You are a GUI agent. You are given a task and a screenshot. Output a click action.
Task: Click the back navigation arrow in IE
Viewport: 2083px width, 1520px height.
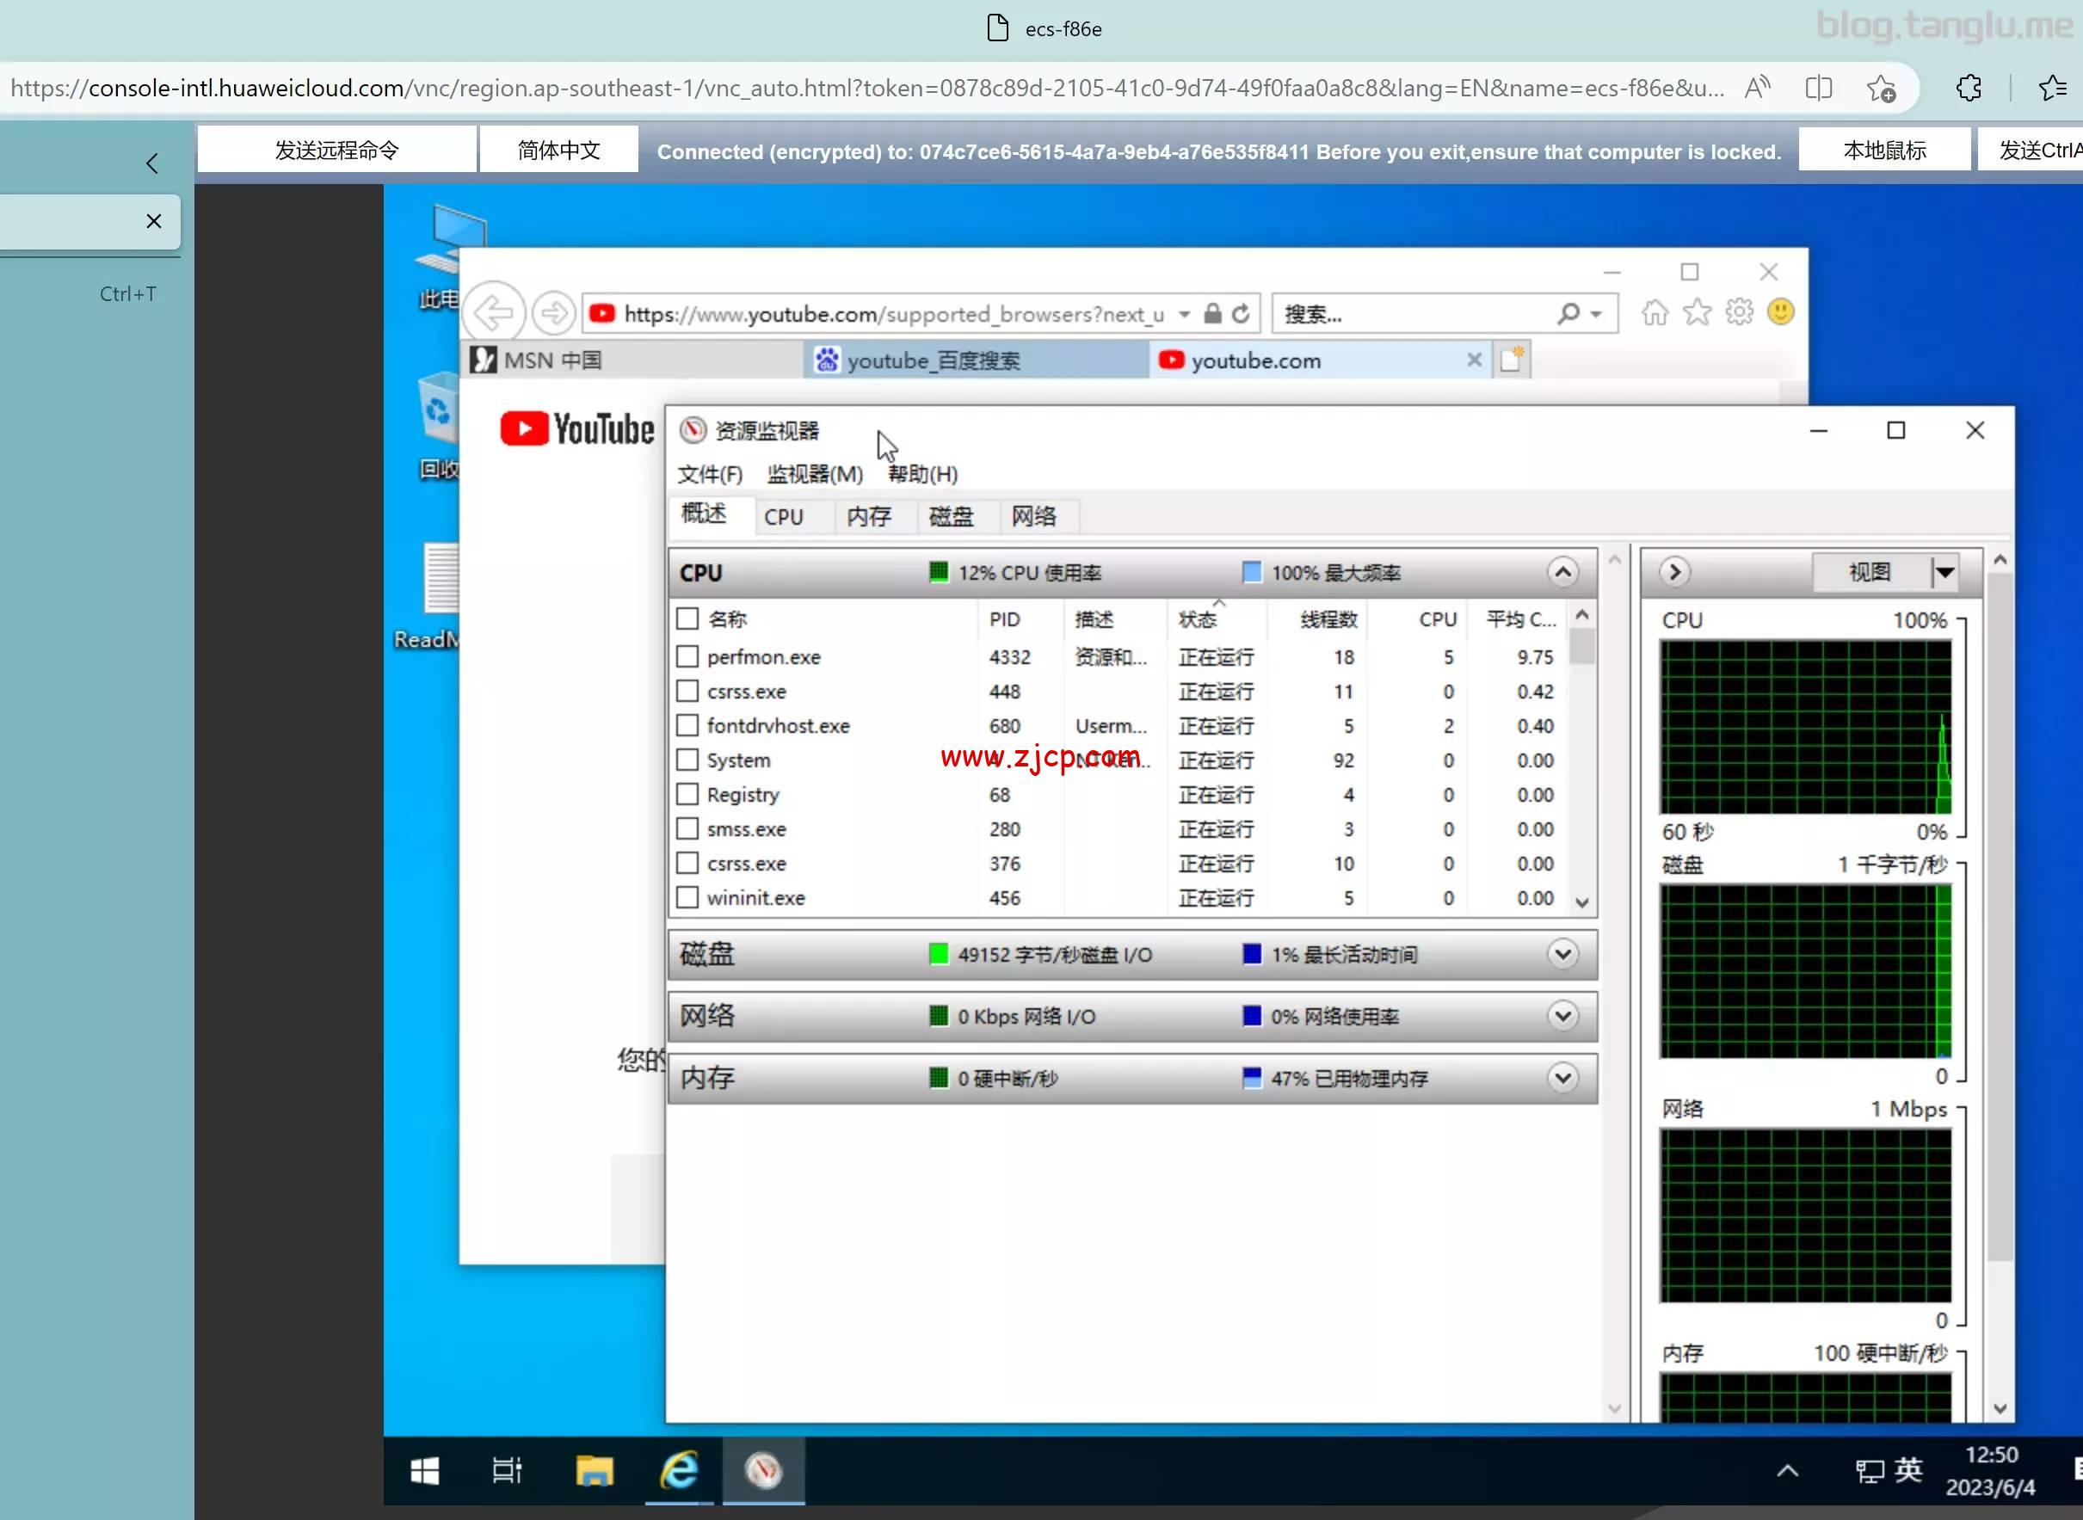(x=494, y=312)
